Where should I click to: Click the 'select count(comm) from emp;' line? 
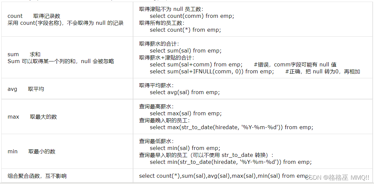tap(192, 16)
